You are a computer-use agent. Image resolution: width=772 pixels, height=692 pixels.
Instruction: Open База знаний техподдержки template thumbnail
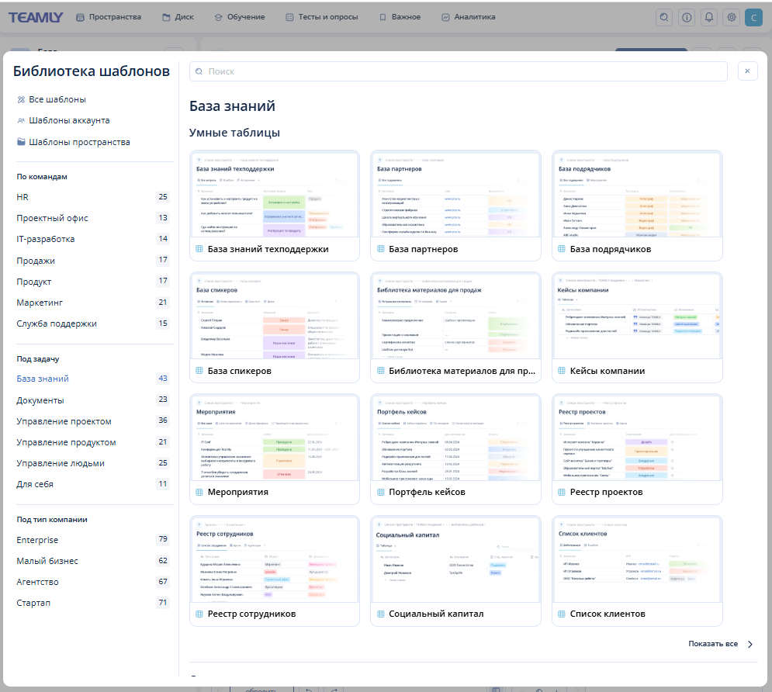tap(275, 197)
